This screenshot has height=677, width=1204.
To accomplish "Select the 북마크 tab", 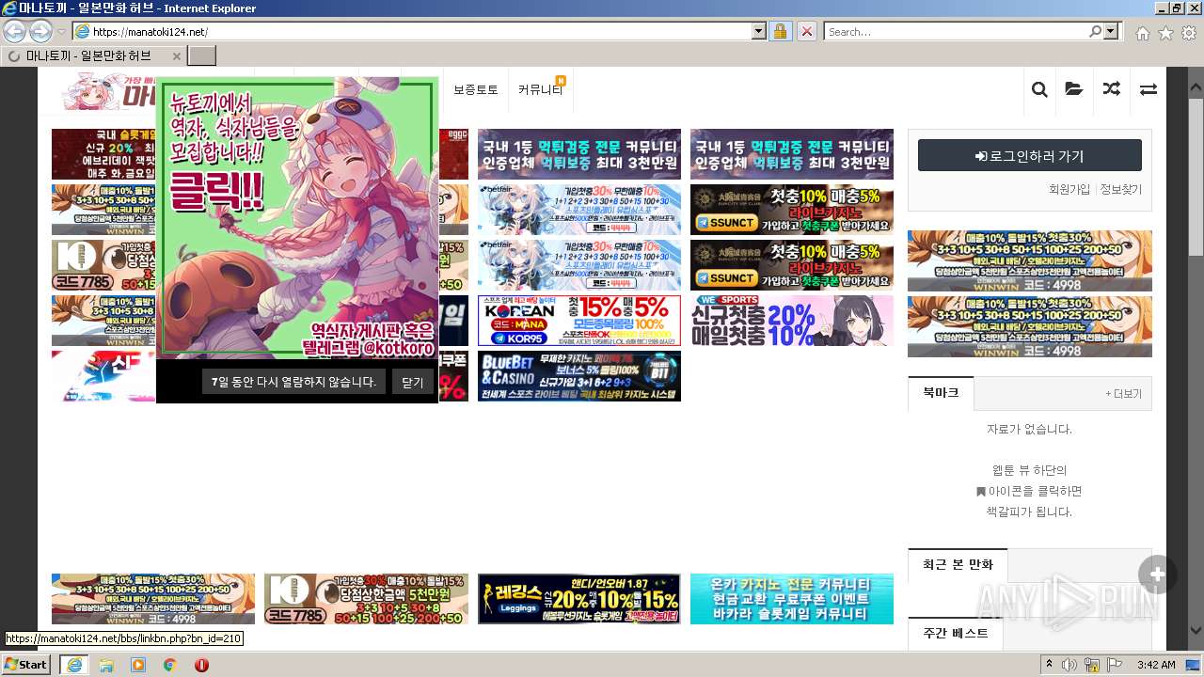I will (941, 393).
